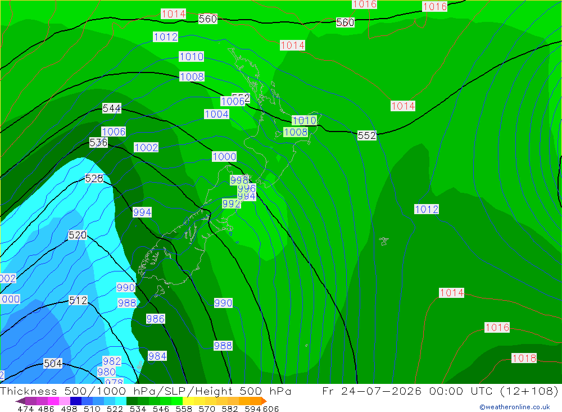
Task: Click the black '512' height contour label
Action: coord(78,300)
